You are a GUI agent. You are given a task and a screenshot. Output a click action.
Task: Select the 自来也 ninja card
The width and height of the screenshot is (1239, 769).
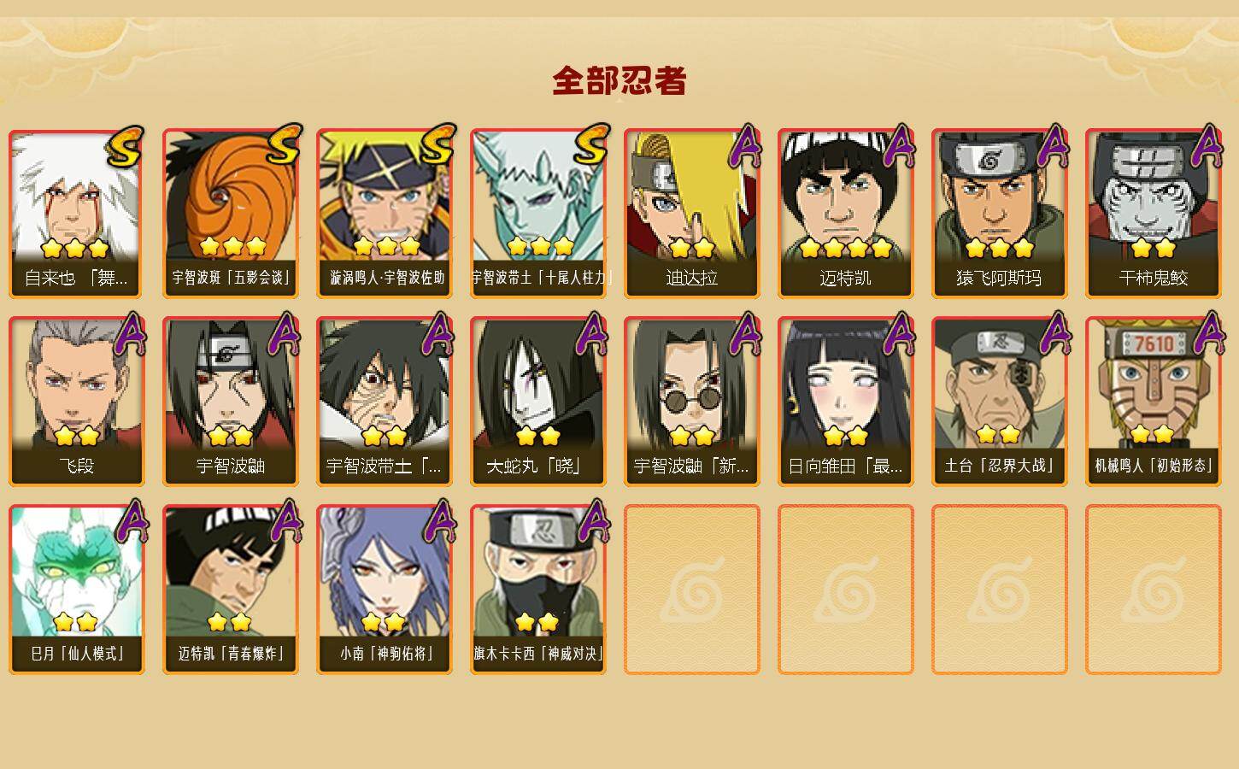[x=77, y=214]
